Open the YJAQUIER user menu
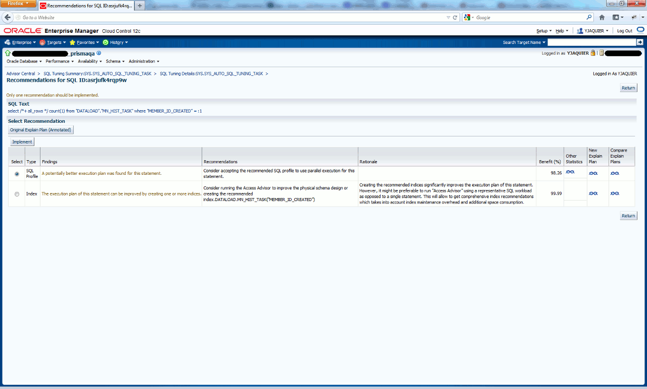647x389 pixels. point(593,31)
